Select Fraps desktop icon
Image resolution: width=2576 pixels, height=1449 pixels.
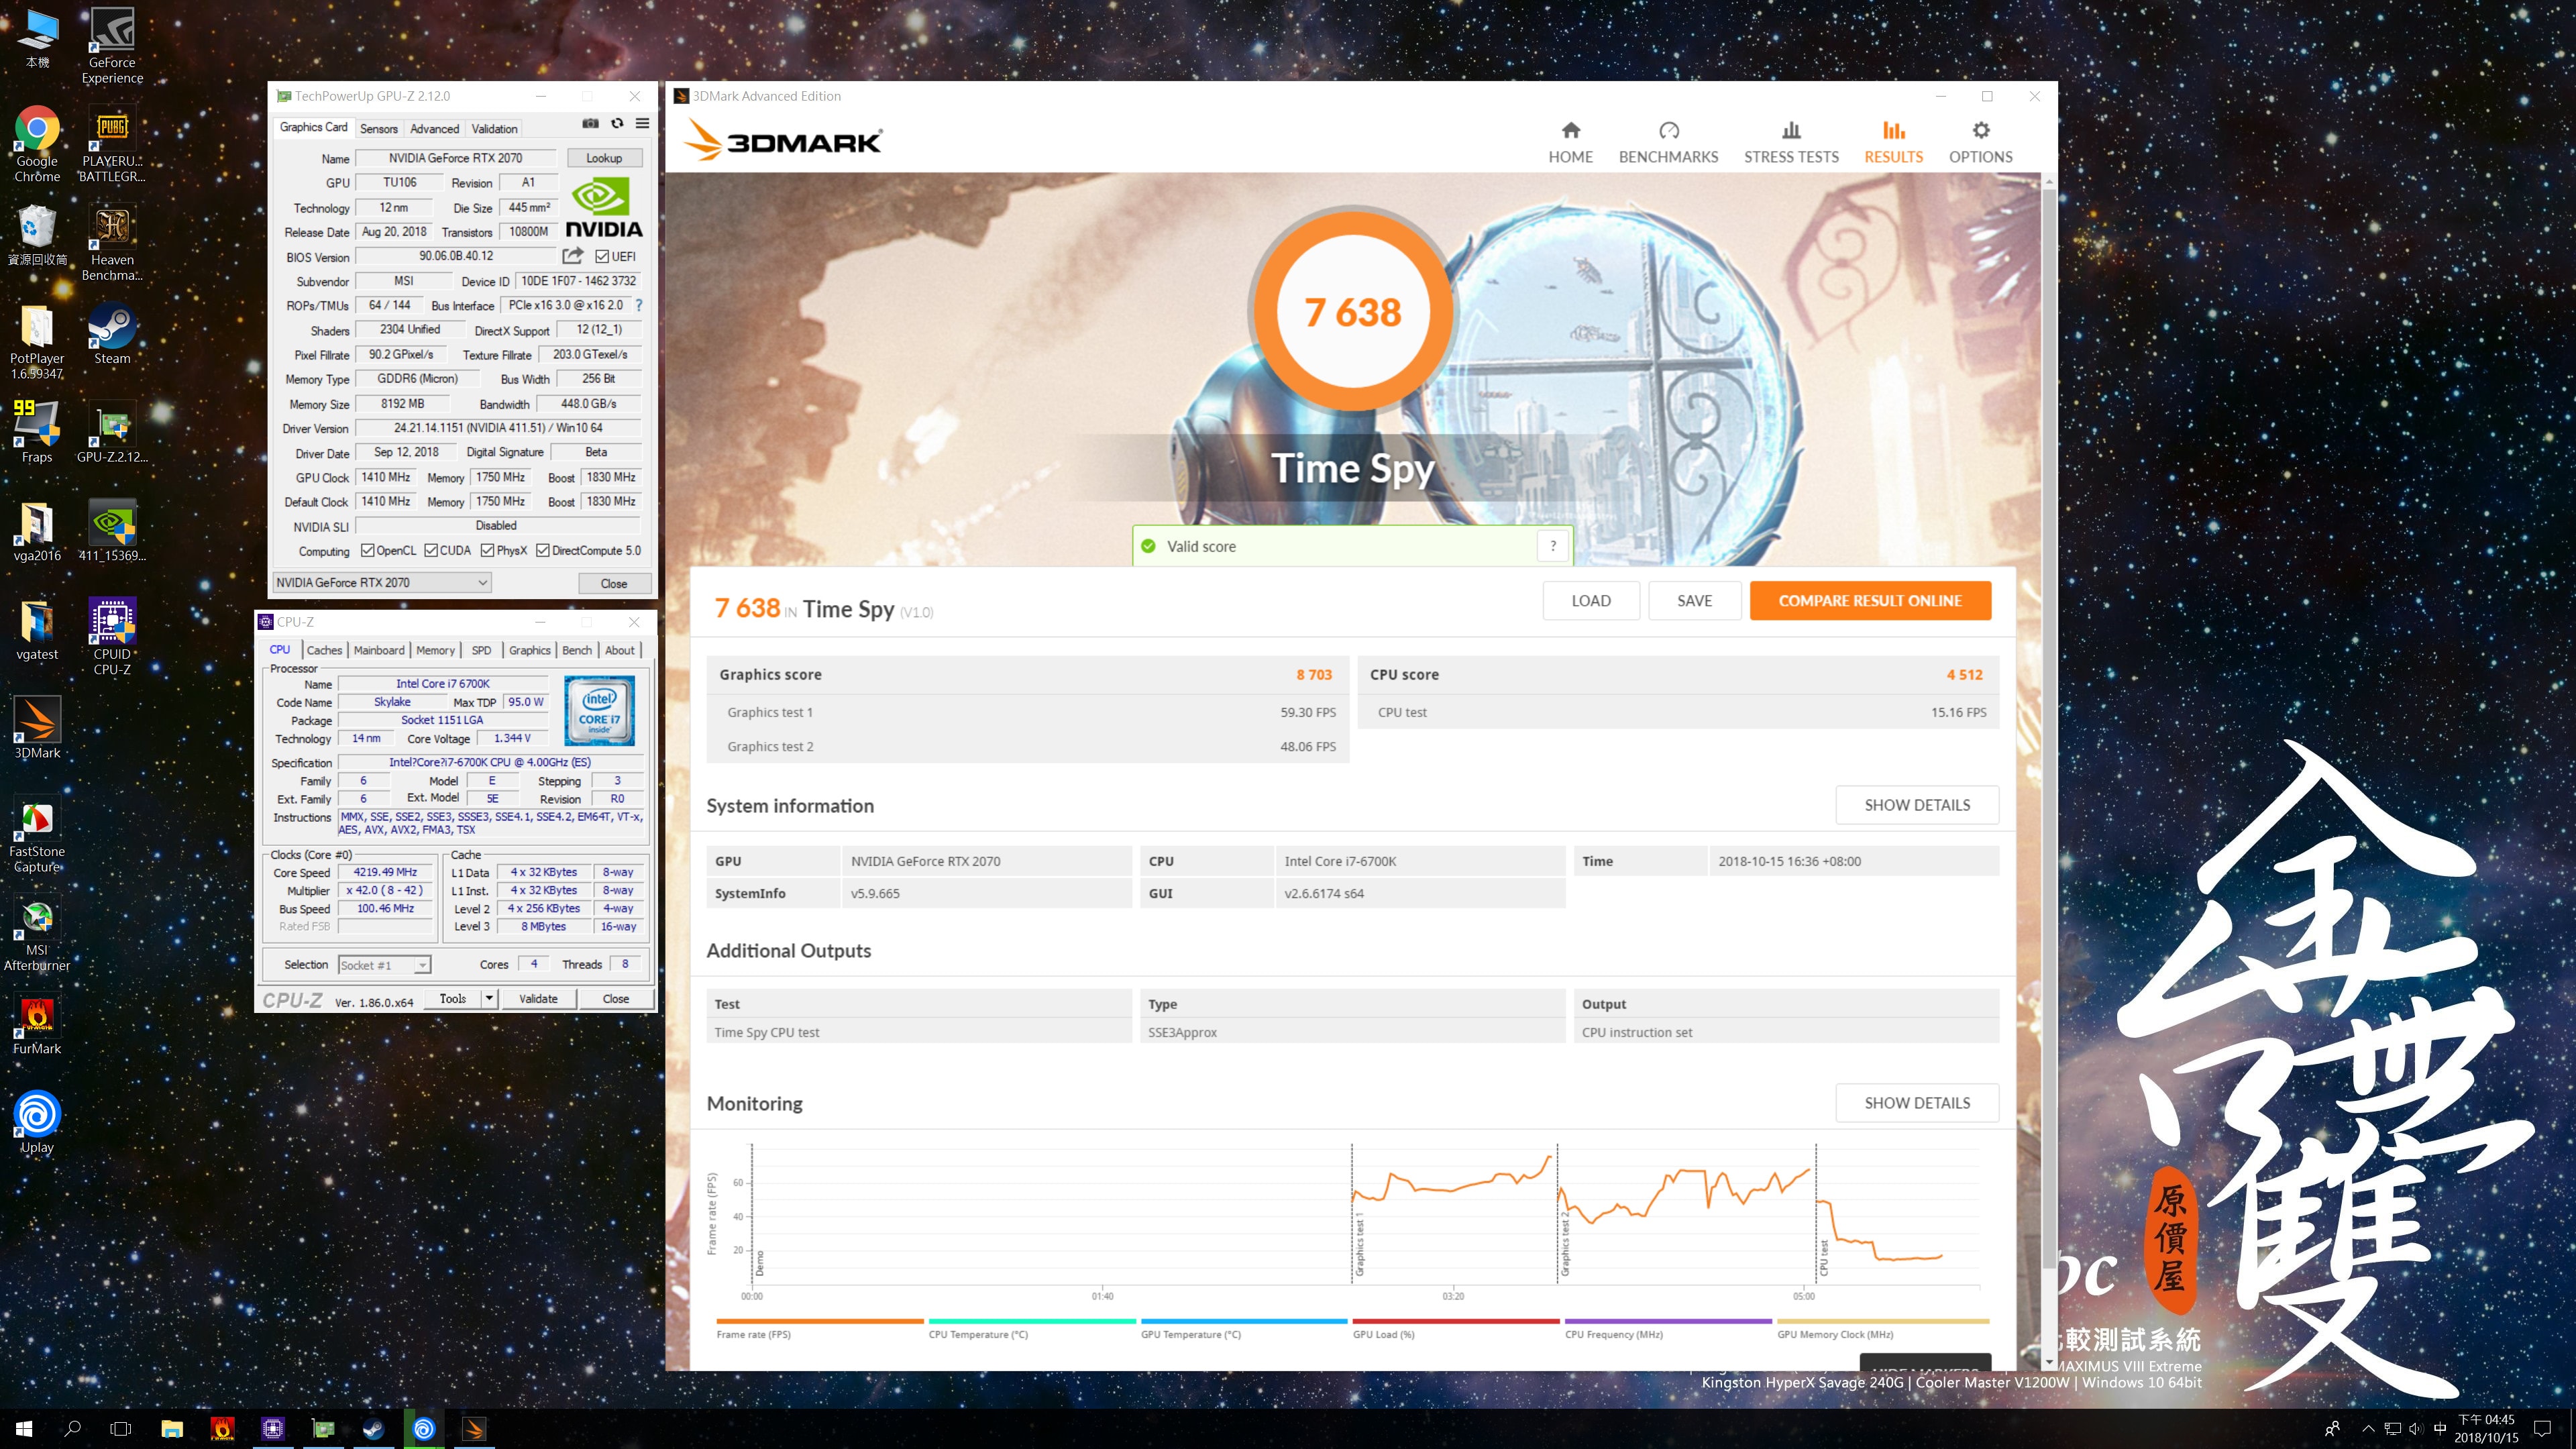coord(37,433)
